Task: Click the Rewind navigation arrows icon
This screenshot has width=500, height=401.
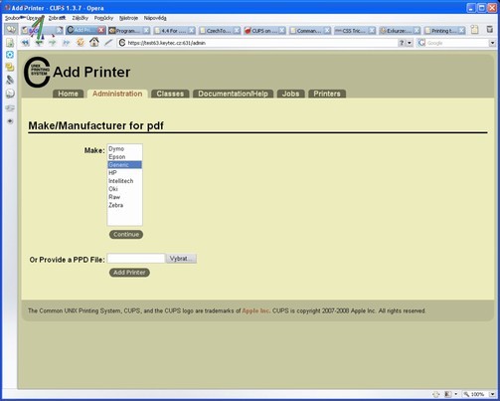Action: pos(25,43)
